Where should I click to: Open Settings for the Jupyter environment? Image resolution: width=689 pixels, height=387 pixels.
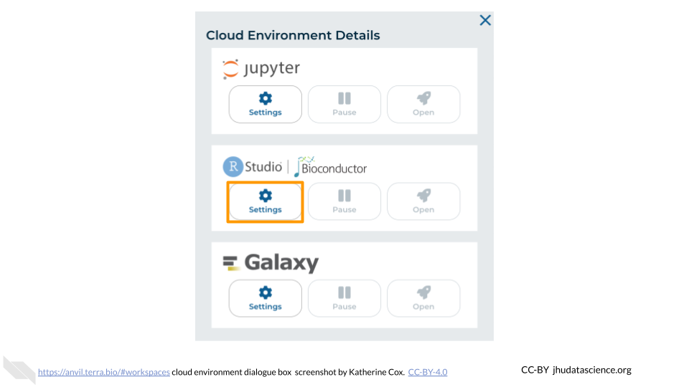(265, 105)
